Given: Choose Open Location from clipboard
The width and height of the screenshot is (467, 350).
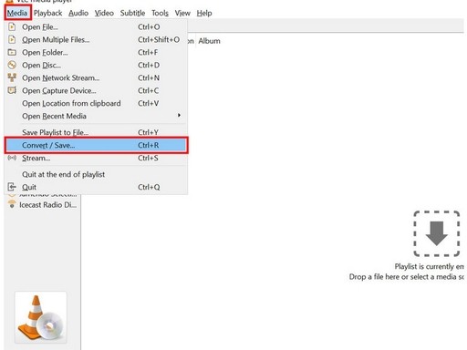Looking at the screenshot, I should [x=96, y=104].
